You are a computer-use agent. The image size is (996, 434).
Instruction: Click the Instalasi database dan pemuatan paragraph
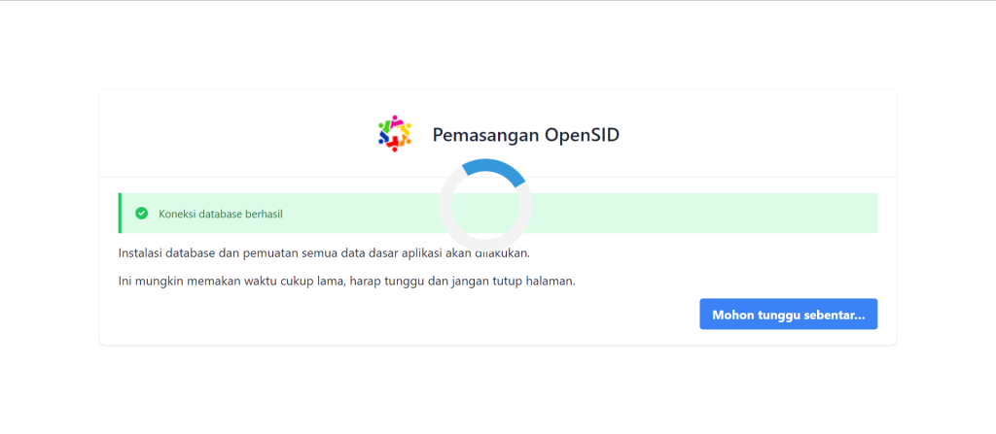(324, 253)
